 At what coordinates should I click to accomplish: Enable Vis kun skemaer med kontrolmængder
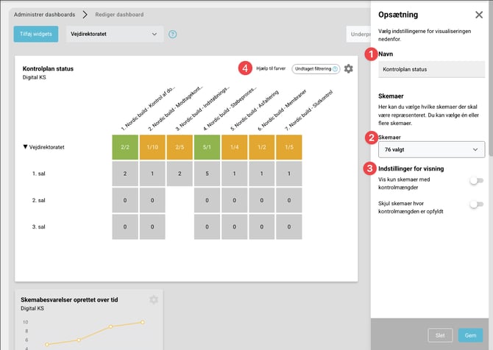click(479, 179)
